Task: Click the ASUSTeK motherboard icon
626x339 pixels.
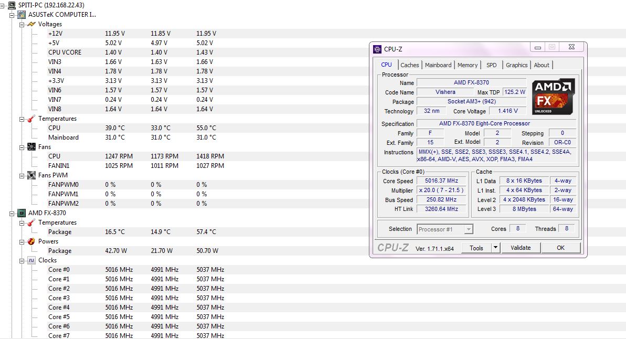Action: (22, 15)
